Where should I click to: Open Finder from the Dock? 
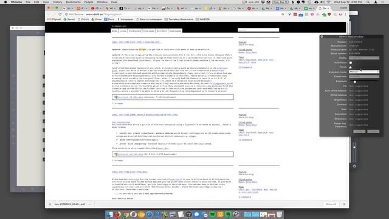click(109, 214)
